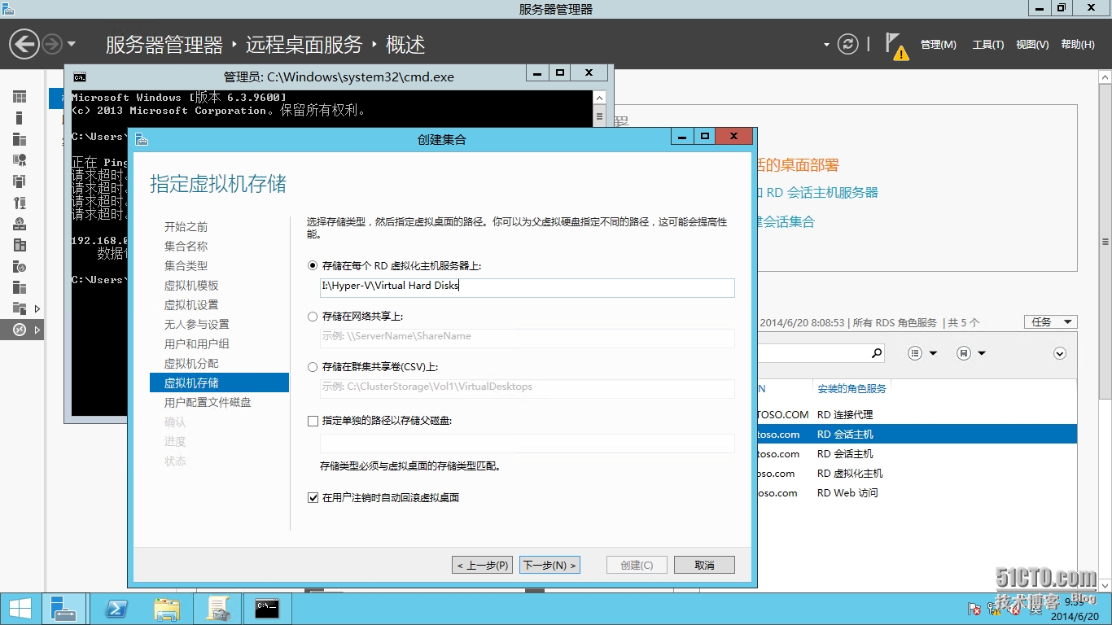Open the 帮助(H) menu
This screenshot has width=1112, height=625.
coord(1078,45)
